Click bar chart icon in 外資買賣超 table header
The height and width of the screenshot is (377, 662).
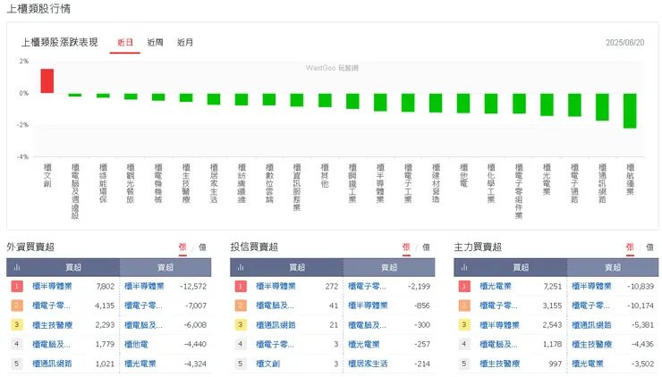pos(17,267)
